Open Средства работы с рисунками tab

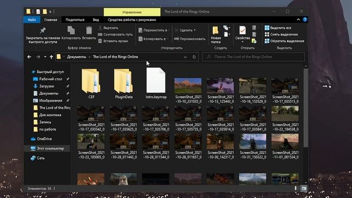tap(132, 20)
